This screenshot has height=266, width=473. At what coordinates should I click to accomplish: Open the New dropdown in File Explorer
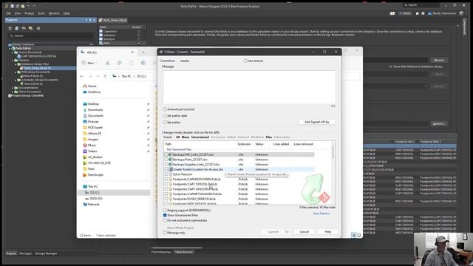pos(89,63)
